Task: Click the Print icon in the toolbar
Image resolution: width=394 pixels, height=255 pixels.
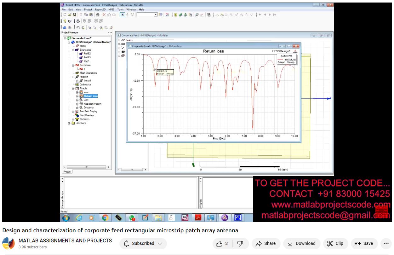Action: point(97,15)
